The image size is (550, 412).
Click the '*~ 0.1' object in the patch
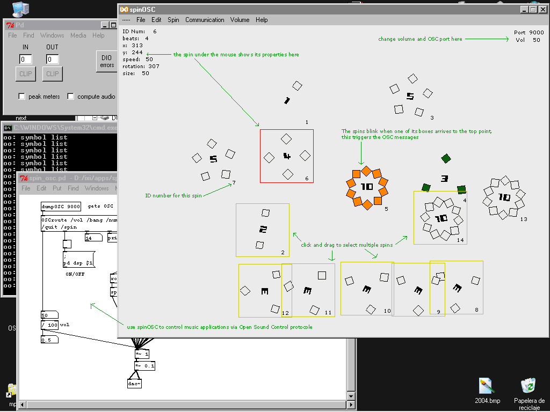coord(145,366)
